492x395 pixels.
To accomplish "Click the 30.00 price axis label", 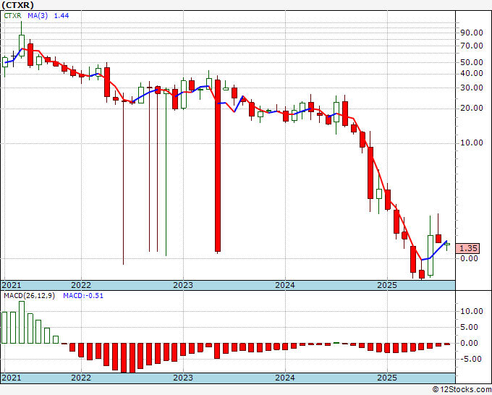I will tap(472, 88).
